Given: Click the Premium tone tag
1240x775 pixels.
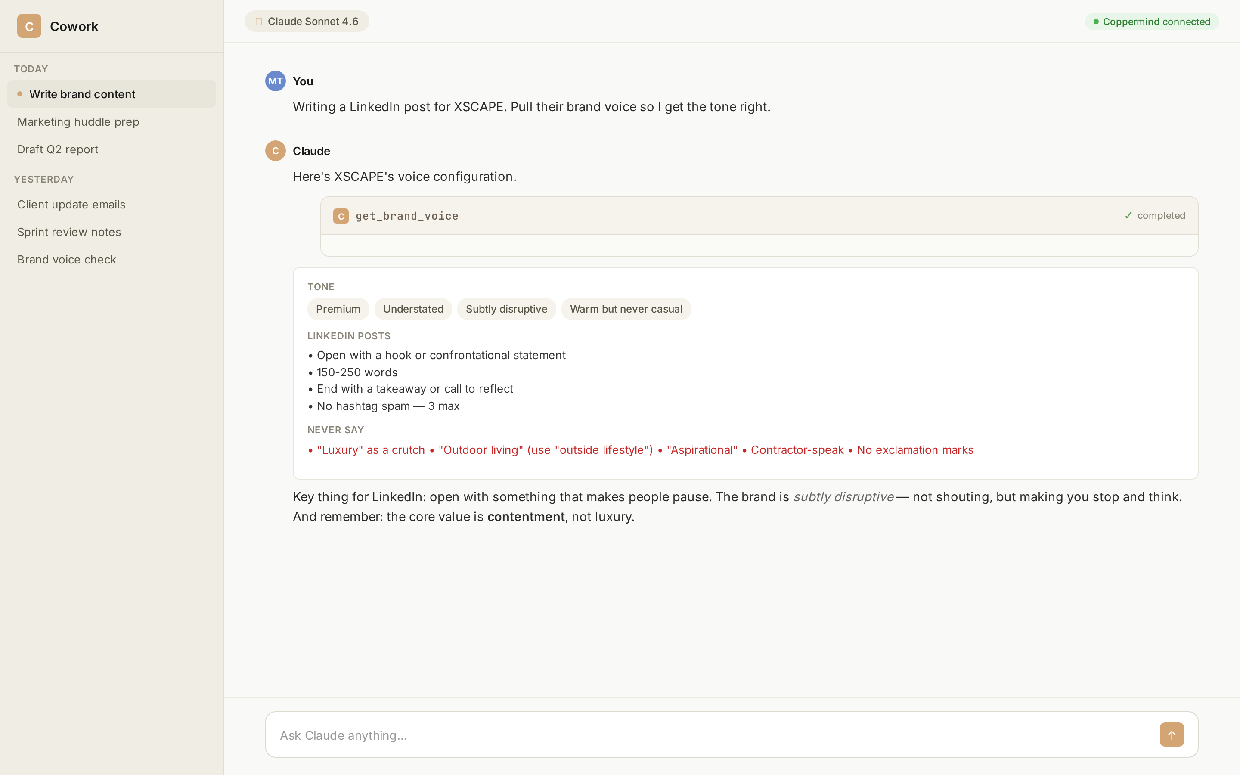Looking at the screenshot, I should click(x=338, y=309).
